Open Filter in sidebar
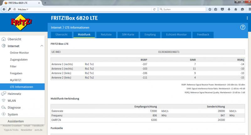Image resolution: width=251 pixels, height=135 pixels. click(x=13, y=66)
